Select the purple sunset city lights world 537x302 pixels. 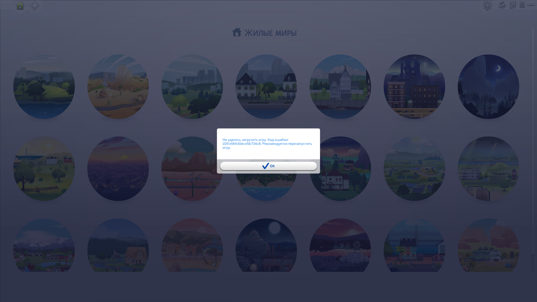click(118, 169)
